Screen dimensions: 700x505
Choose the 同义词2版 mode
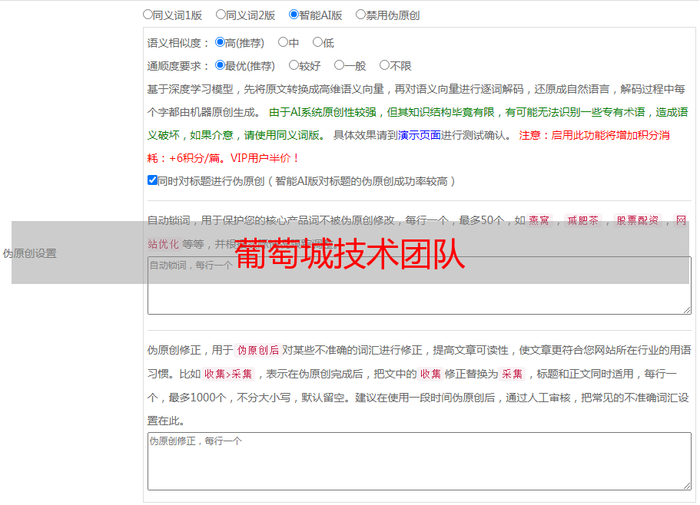point(221,15)
